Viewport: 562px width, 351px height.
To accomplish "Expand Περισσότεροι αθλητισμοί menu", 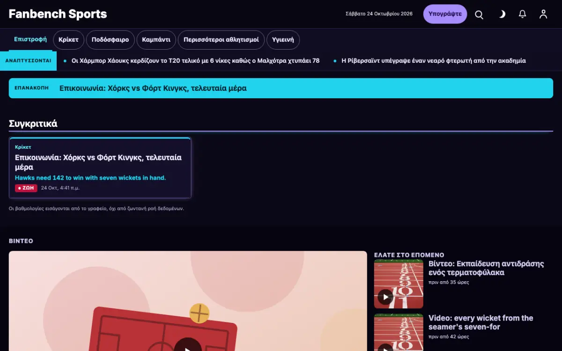I will click(x=221, y=40).
